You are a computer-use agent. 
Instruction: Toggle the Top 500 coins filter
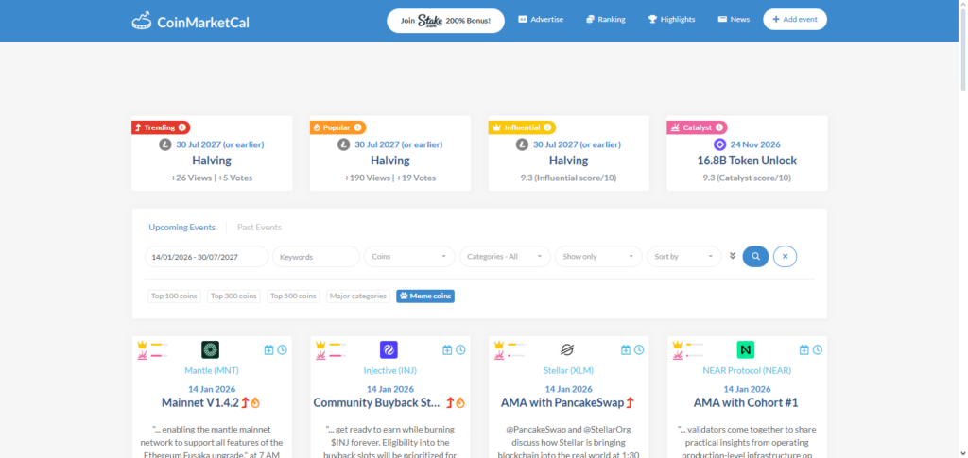pos(293,296)
